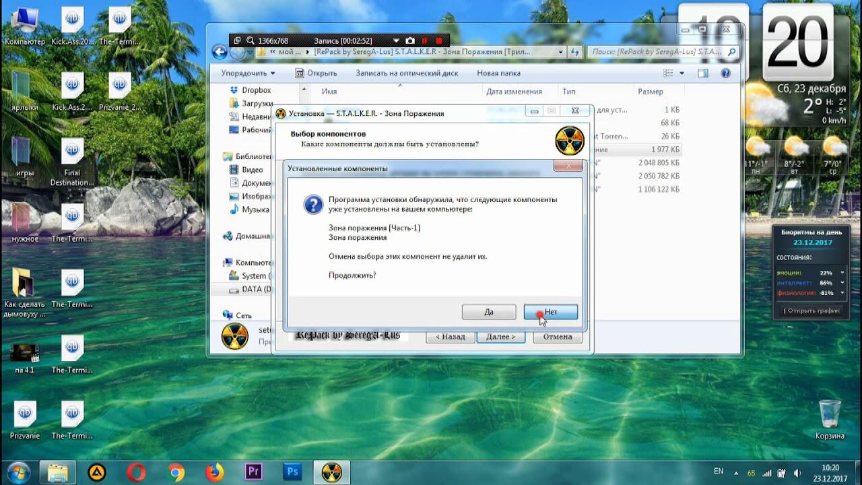Open the recording toolbar dropdown arrow
Screen dimensions: 862x485
pos(396,41)
